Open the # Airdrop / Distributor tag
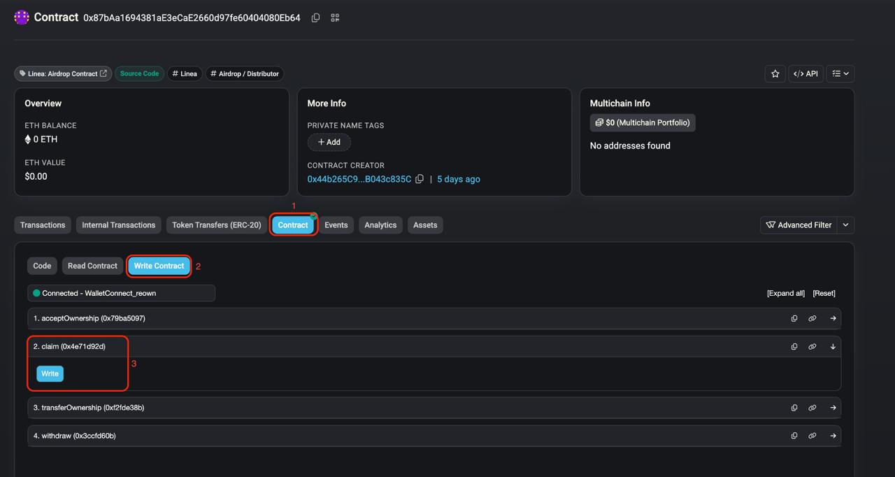 (245, 73)
